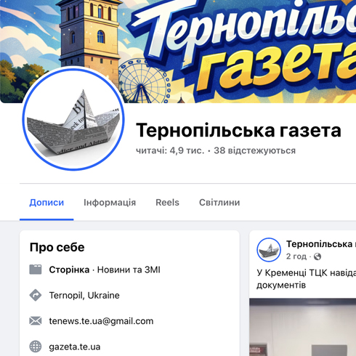Open the 2 год post timestamp

(296, 256)
